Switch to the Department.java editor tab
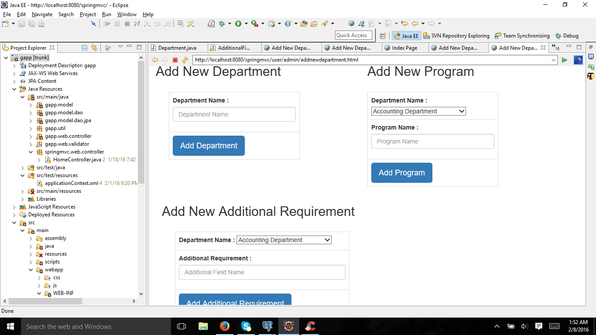 tap(177, 48)
